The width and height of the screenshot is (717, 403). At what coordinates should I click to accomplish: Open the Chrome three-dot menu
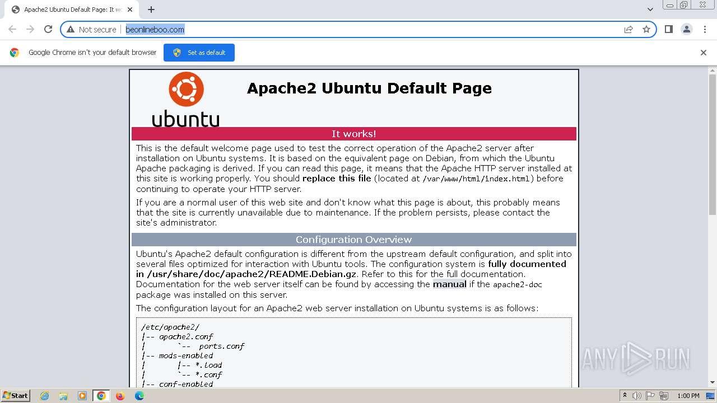point(705,29)
